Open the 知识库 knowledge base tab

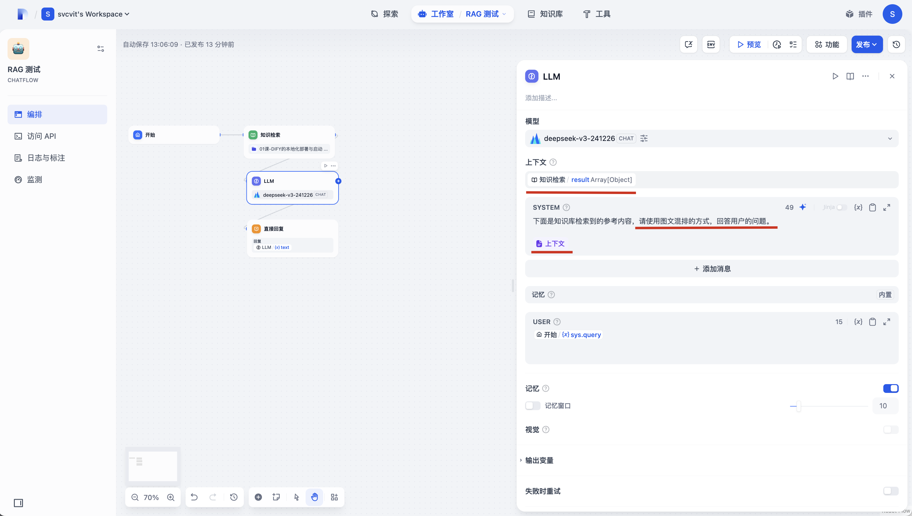(545, 14)
